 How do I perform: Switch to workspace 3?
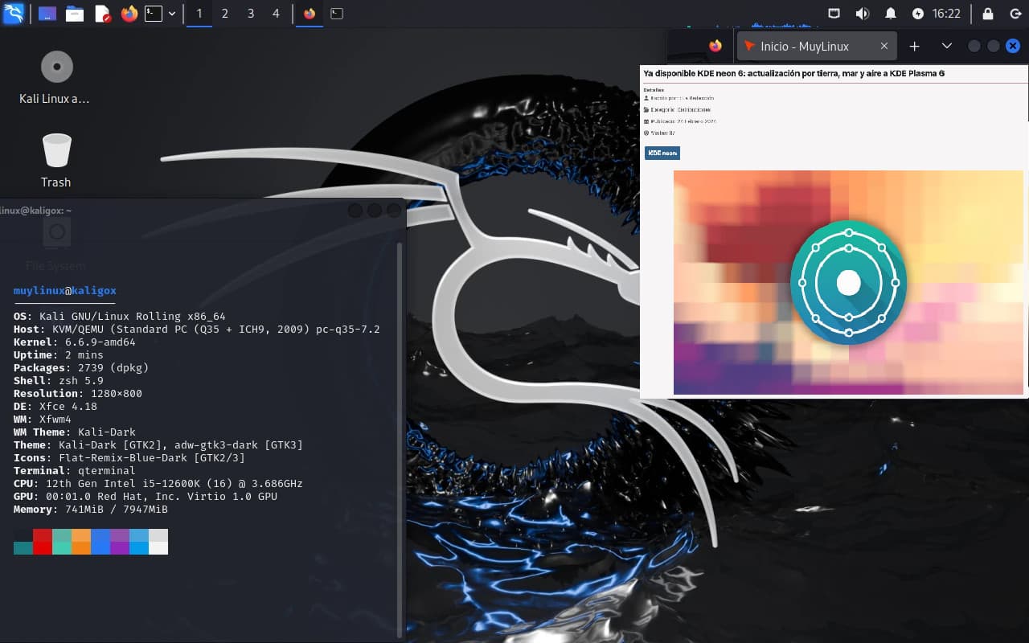(x=251, y=14)
